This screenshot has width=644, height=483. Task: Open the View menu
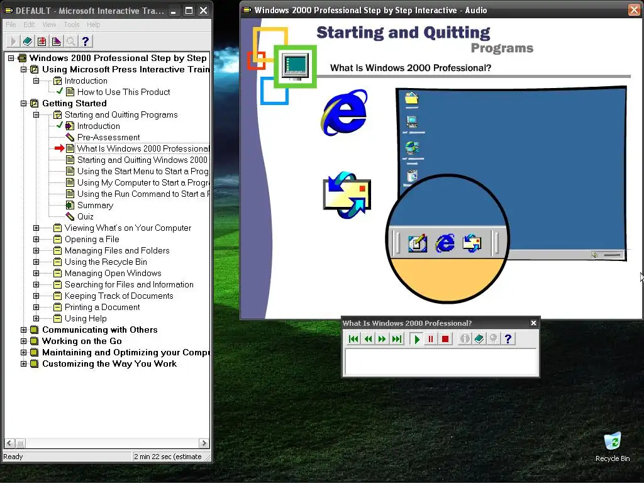pos(49,25)
